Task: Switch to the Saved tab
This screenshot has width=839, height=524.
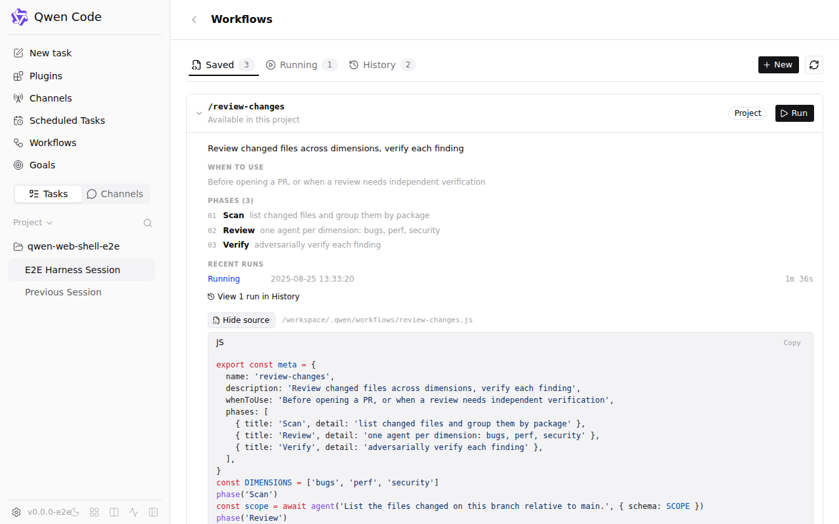Action: click(223, 65)
